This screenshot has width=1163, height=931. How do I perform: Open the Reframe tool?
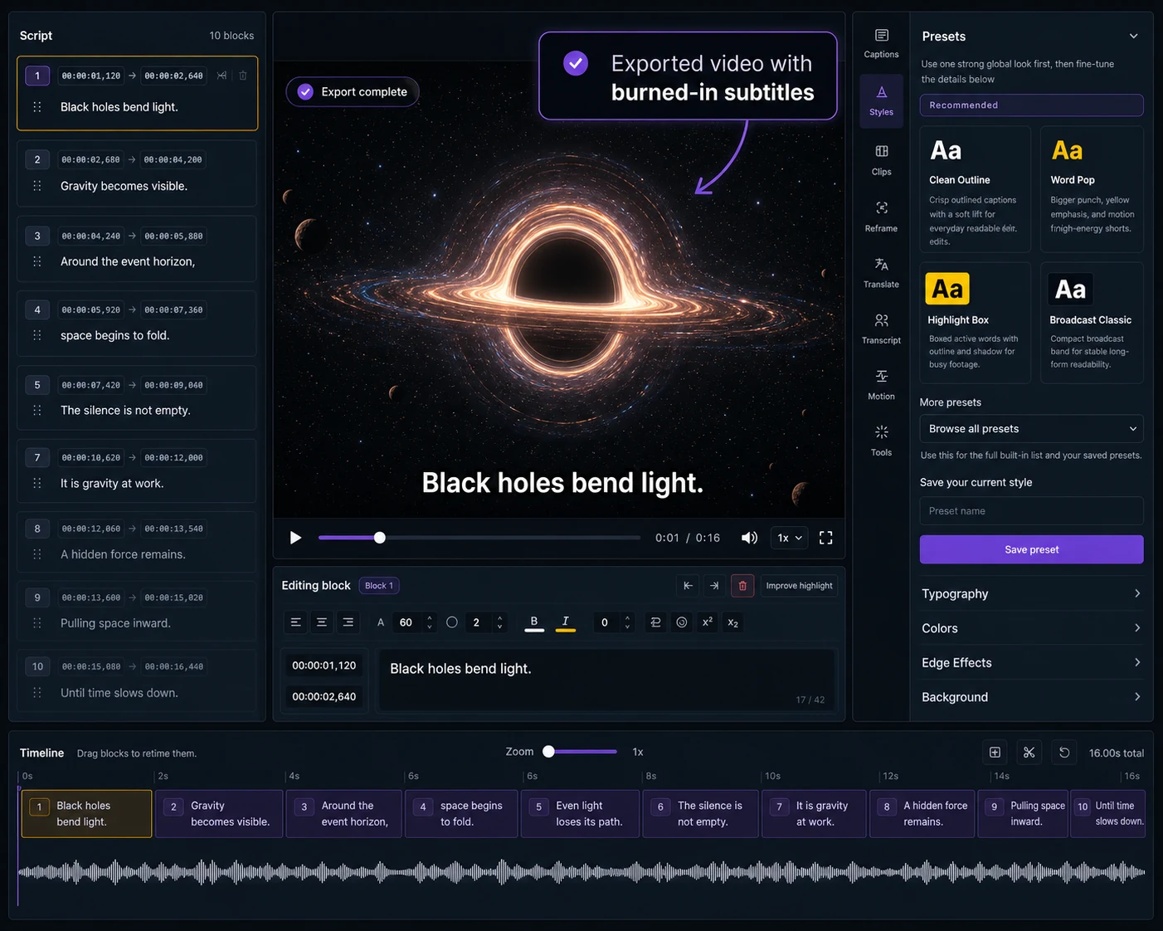pyautogui.click(x=881, y=216)
